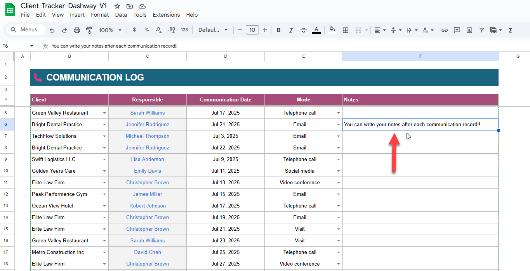Screen dimensions: 530x271
Task: Open the functions (Σ) menu
Action: tap(510, 30)
